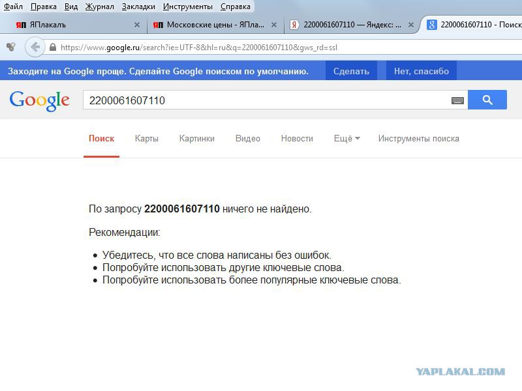Open the Инструменты menu
This screenshot has height=391, width=522.
188,7
